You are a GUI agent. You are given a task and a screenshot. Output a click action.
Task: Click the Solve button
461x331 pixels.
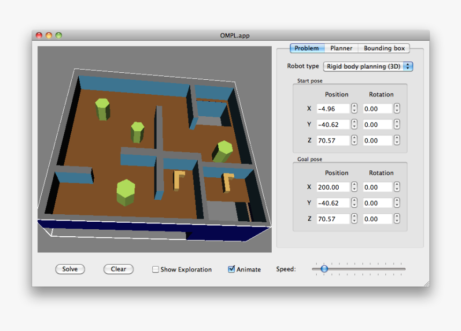coord(70,269)
